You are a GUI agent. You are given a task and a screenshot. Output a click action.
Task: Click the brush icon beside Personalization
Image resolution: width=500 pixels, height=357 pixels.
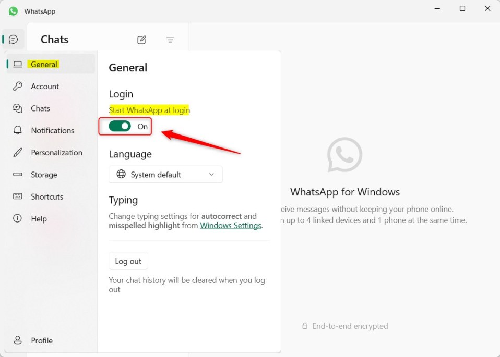[18, 152]
